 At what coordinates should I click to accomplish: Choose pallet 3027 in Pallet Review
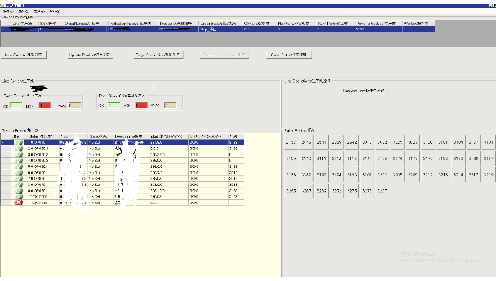pyautogui.click(x=412, y=143)
